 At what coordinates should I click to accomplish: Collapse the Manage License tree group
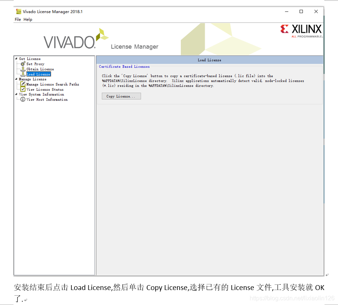pyautogui.click(x=16, y=79)
